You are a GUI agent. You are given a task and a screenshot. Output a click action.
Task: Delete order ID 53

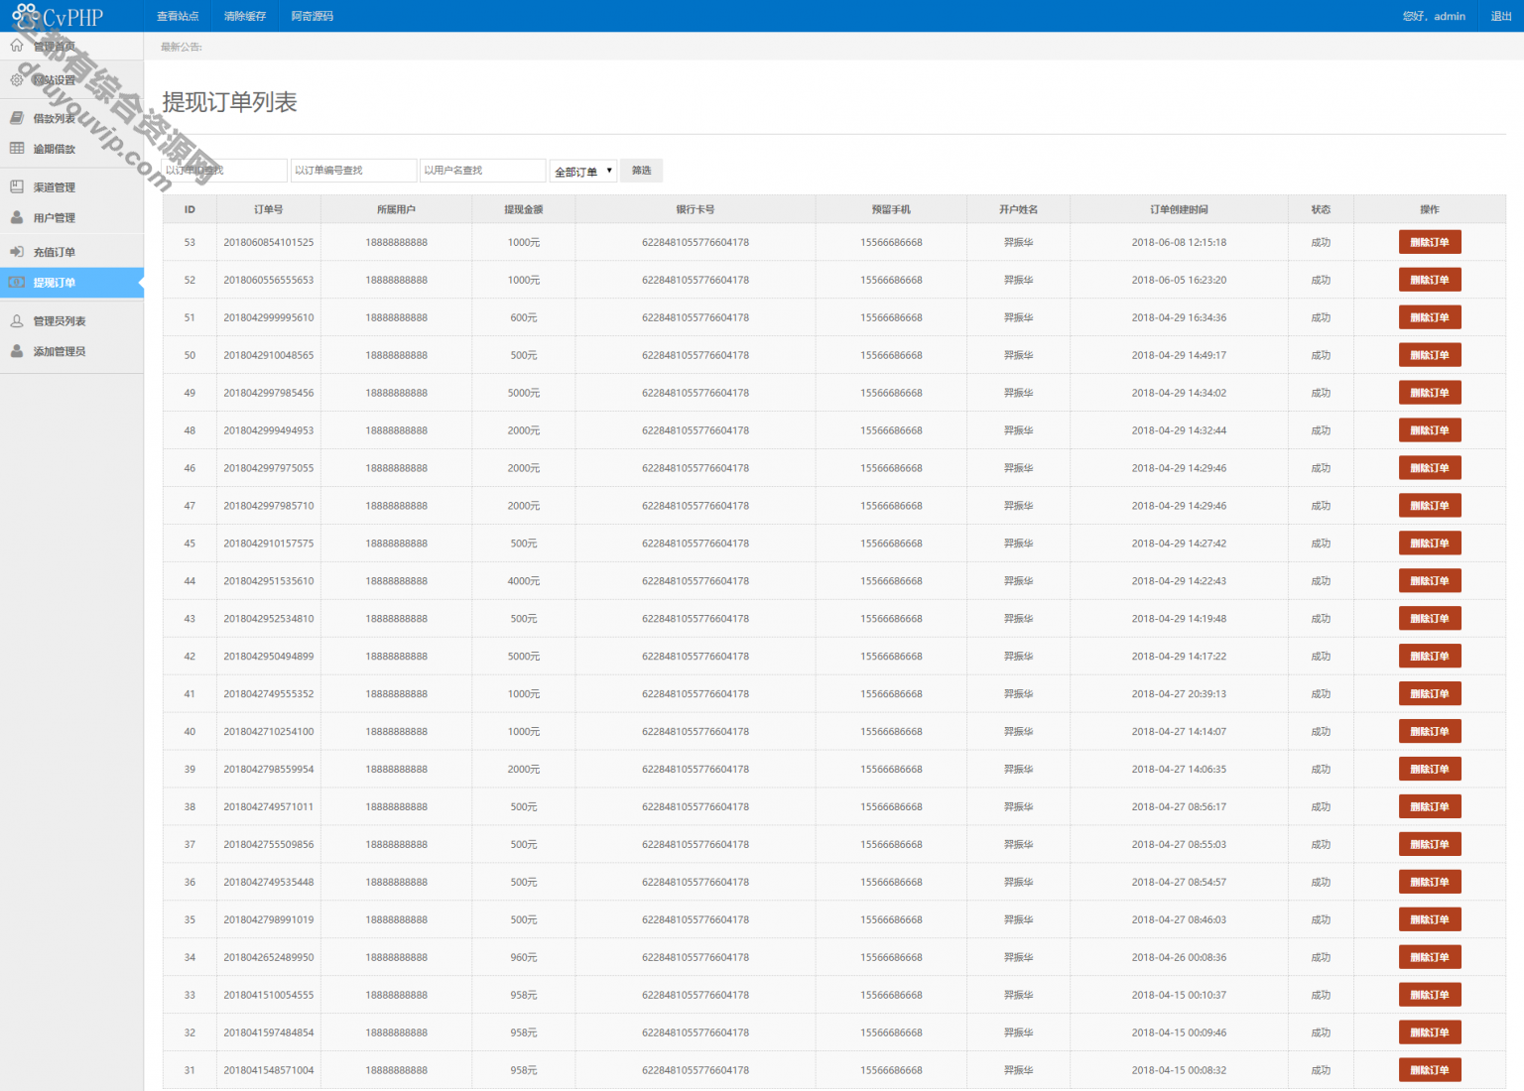(1430, 242)
